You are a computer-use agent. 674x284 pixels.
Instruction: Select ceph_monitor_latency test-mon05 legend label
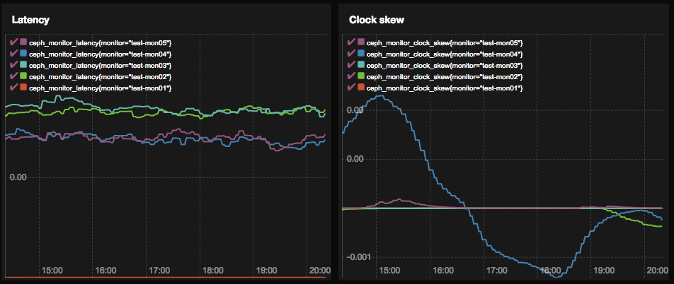(101, 43)
